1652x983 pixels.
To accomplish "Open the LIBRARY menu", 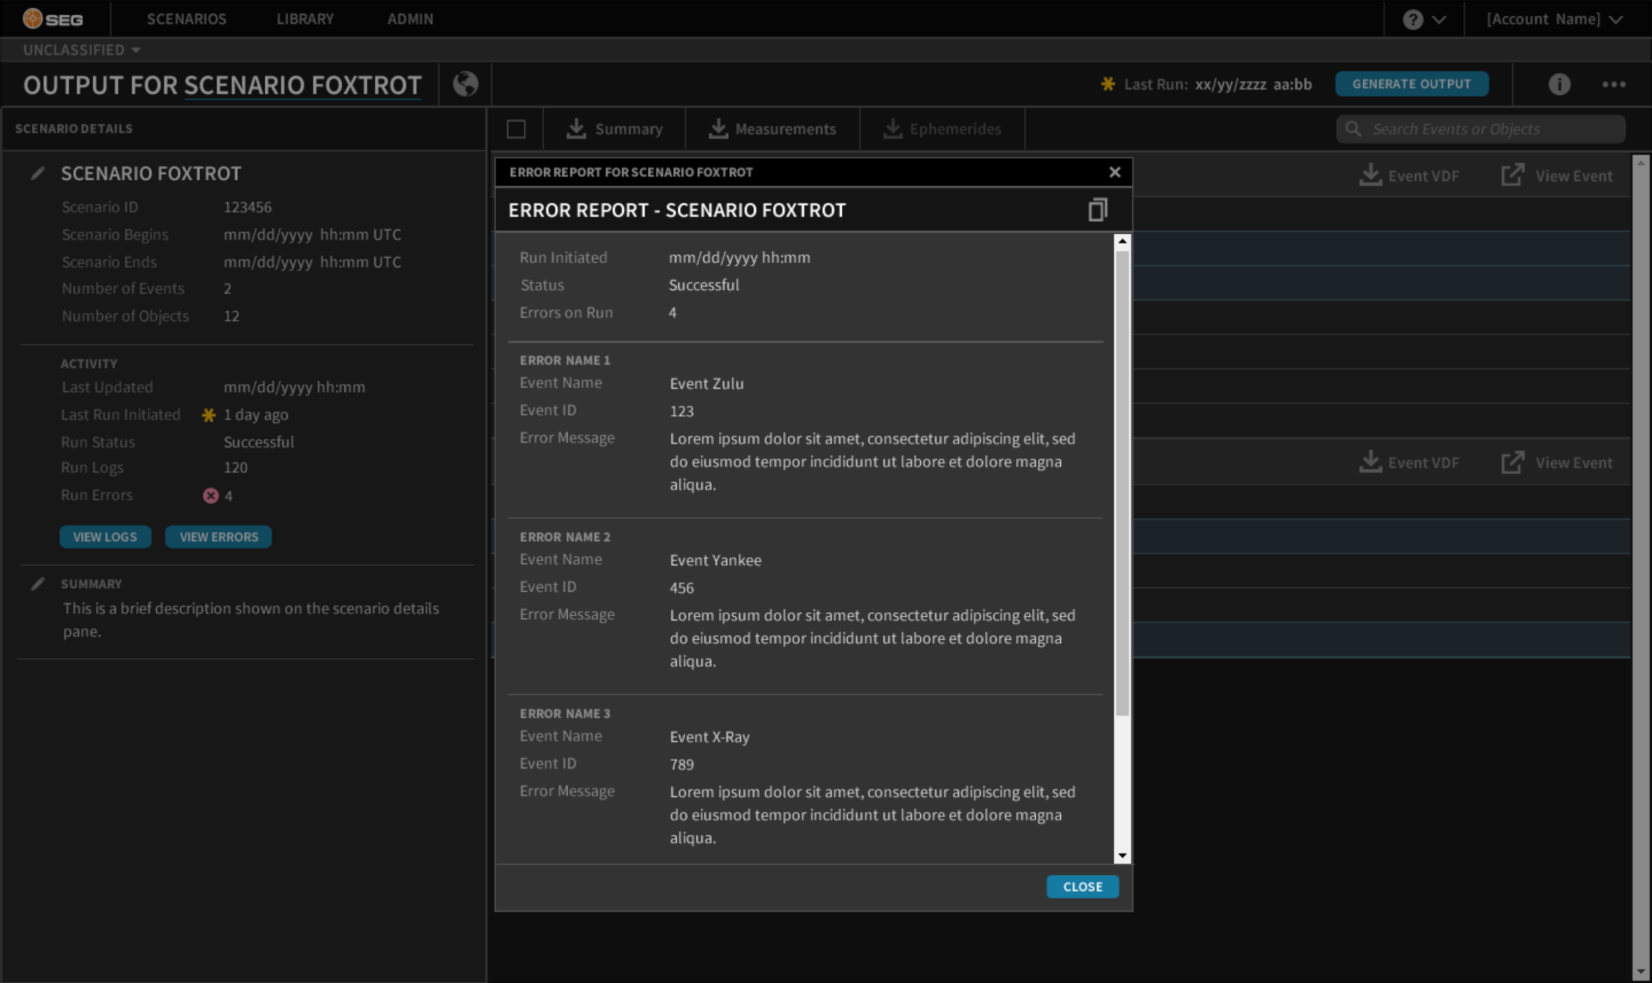I will pos(305,19).
